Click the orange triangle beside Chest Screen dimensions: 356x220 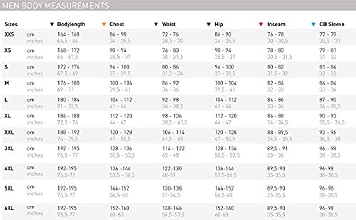pos(104,24)
